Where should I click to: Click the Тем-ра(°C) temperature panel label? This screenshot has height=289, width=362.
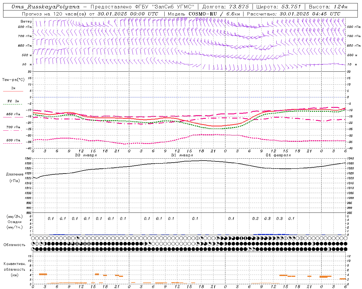[14, 80]
